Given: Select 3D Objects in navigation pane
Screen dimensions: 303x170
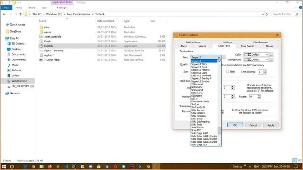Looking at the screenshot, I should [x=18, y=44].
